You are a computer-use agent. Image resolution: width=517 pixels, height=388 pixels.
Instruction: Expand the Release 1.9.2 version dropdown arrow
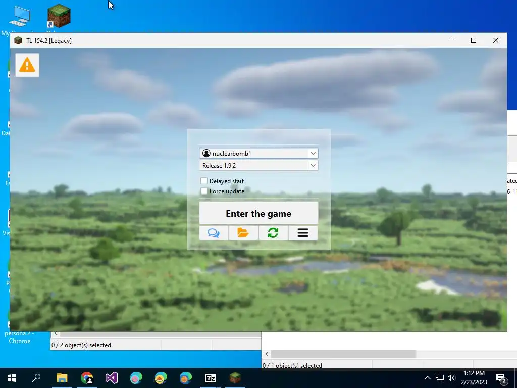(x=313, y=165)
